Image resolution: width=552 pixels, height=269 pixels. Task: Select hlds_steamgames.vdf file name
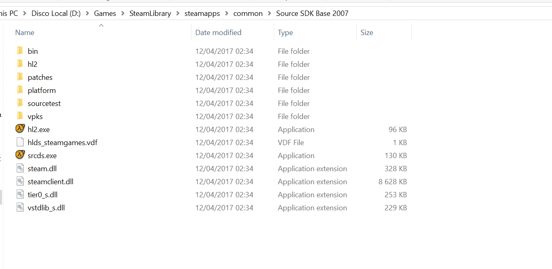coord(62,142)
